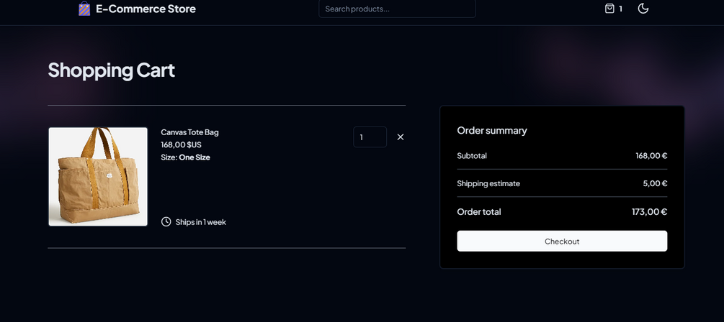Viewport: 724px width, 322px height.
Task: Click the One Size label
Action: pyautogui.click(x=195, y=157)
